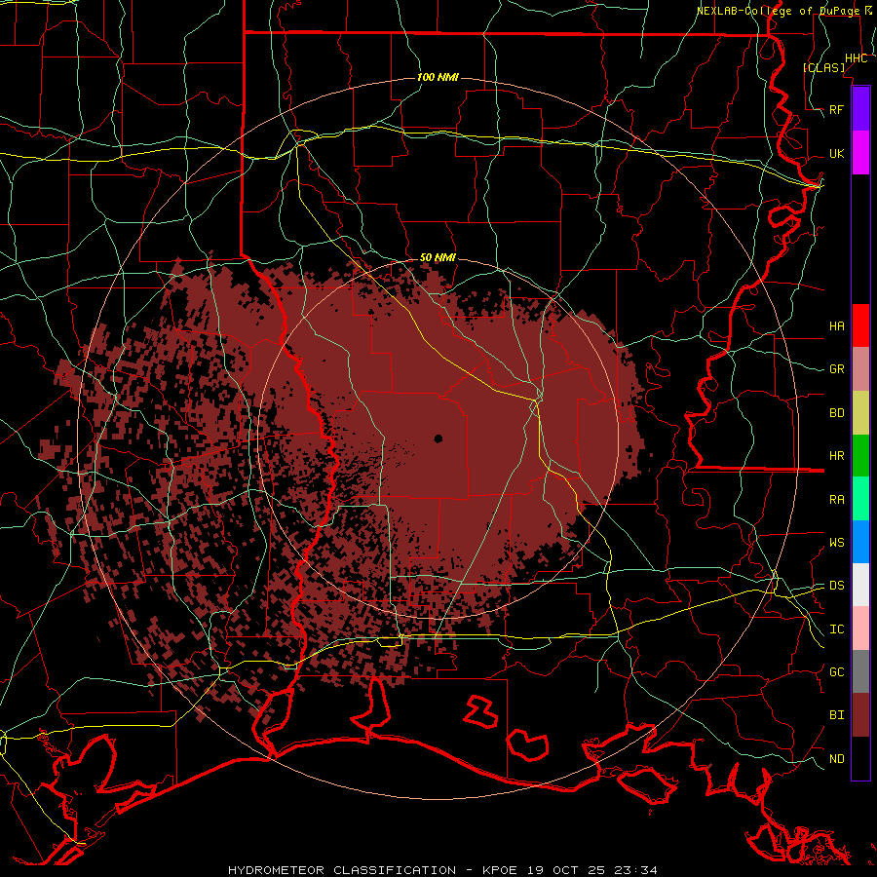Click the HR legend label
The width and height of the screenshot is (877, 877).
coord(837,456)
